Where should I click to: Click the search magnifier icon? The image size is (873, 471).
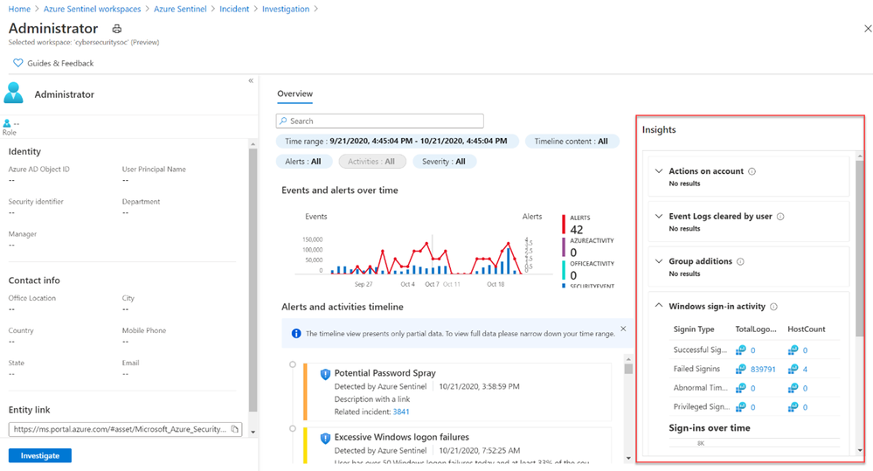[x=283, y=121]
